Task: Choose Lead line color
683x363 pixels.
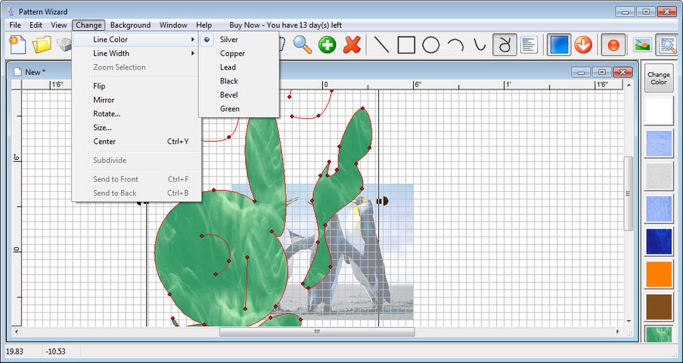Action: (x=238, y=68)
